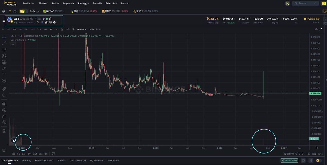This screenshot has height=165, width=327.
Task: Set chart range to 1Y
Action: [46, 154]
